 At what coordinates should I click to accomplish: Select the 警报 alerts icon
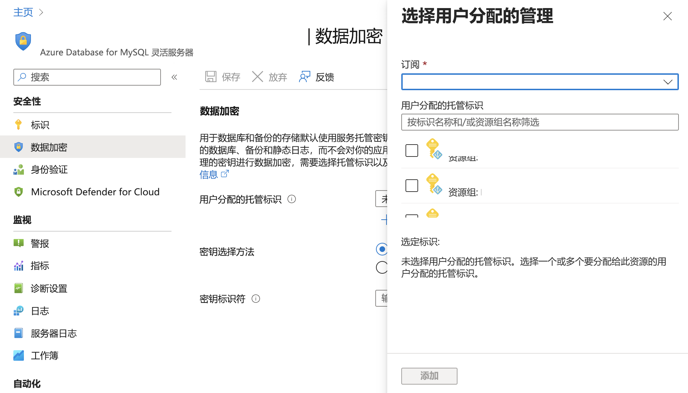pos(18,243)
